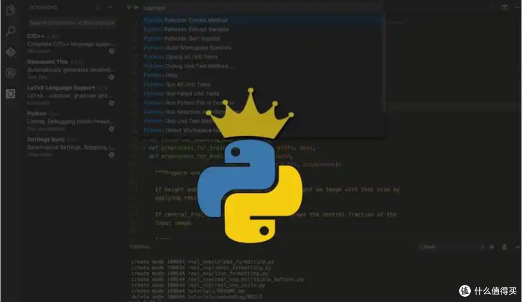Open the gear menu for Settings Sync extension
This screenshot has width=522, height=302.
(112, 155)
